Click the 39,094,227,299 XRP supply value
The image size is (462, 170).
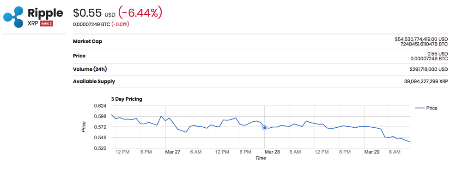click(x=426, y=81)
